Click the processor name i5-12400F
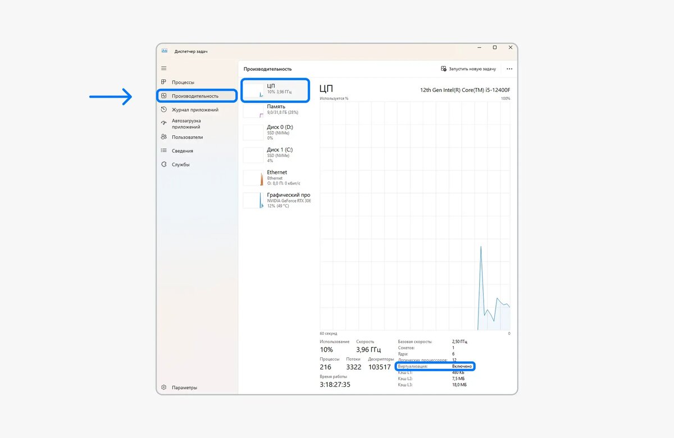This screenshot has height=438, width=674. 465,89
